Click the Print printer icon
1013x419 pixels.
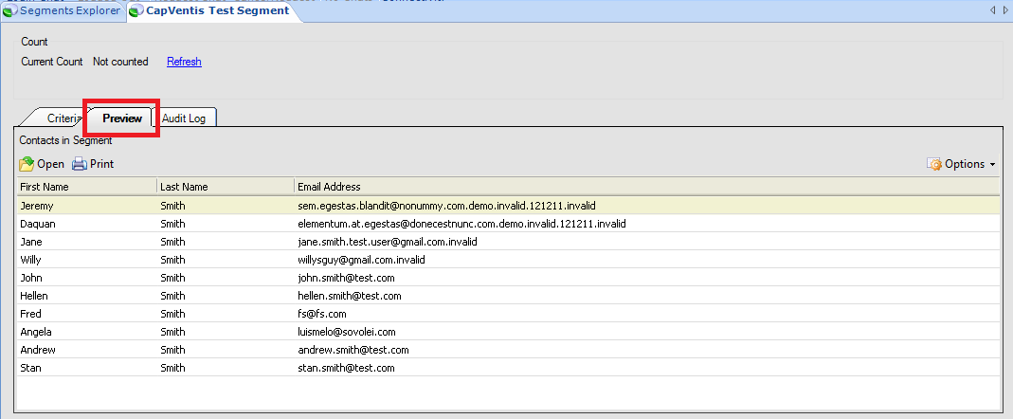[80, 164]
